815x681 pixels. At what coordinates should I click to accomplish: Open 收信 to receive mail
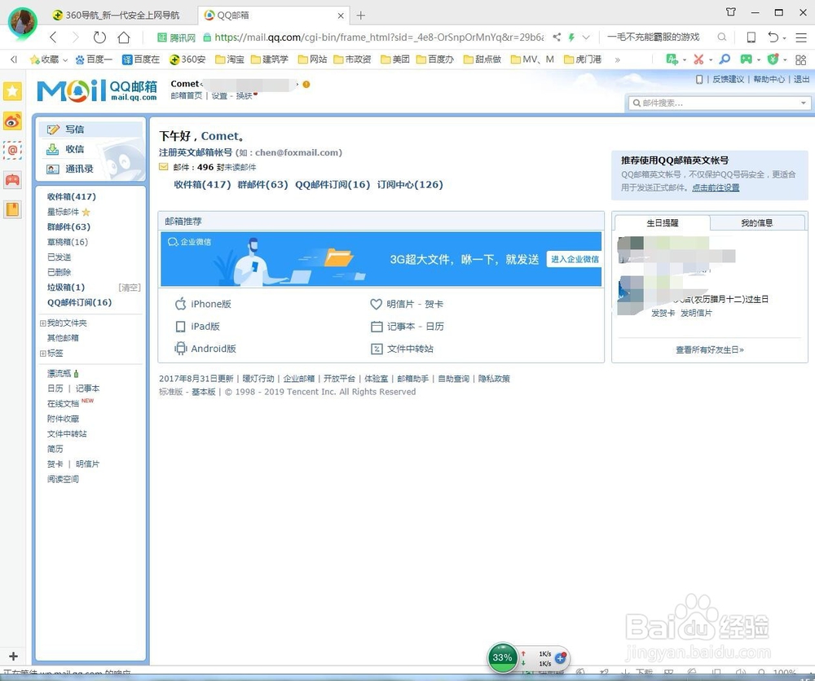74,149
